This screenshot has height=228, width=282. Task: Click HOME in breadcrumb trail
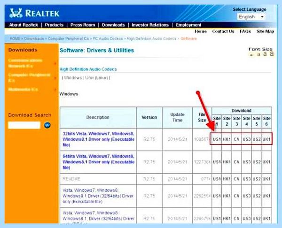tap(15, 38)
